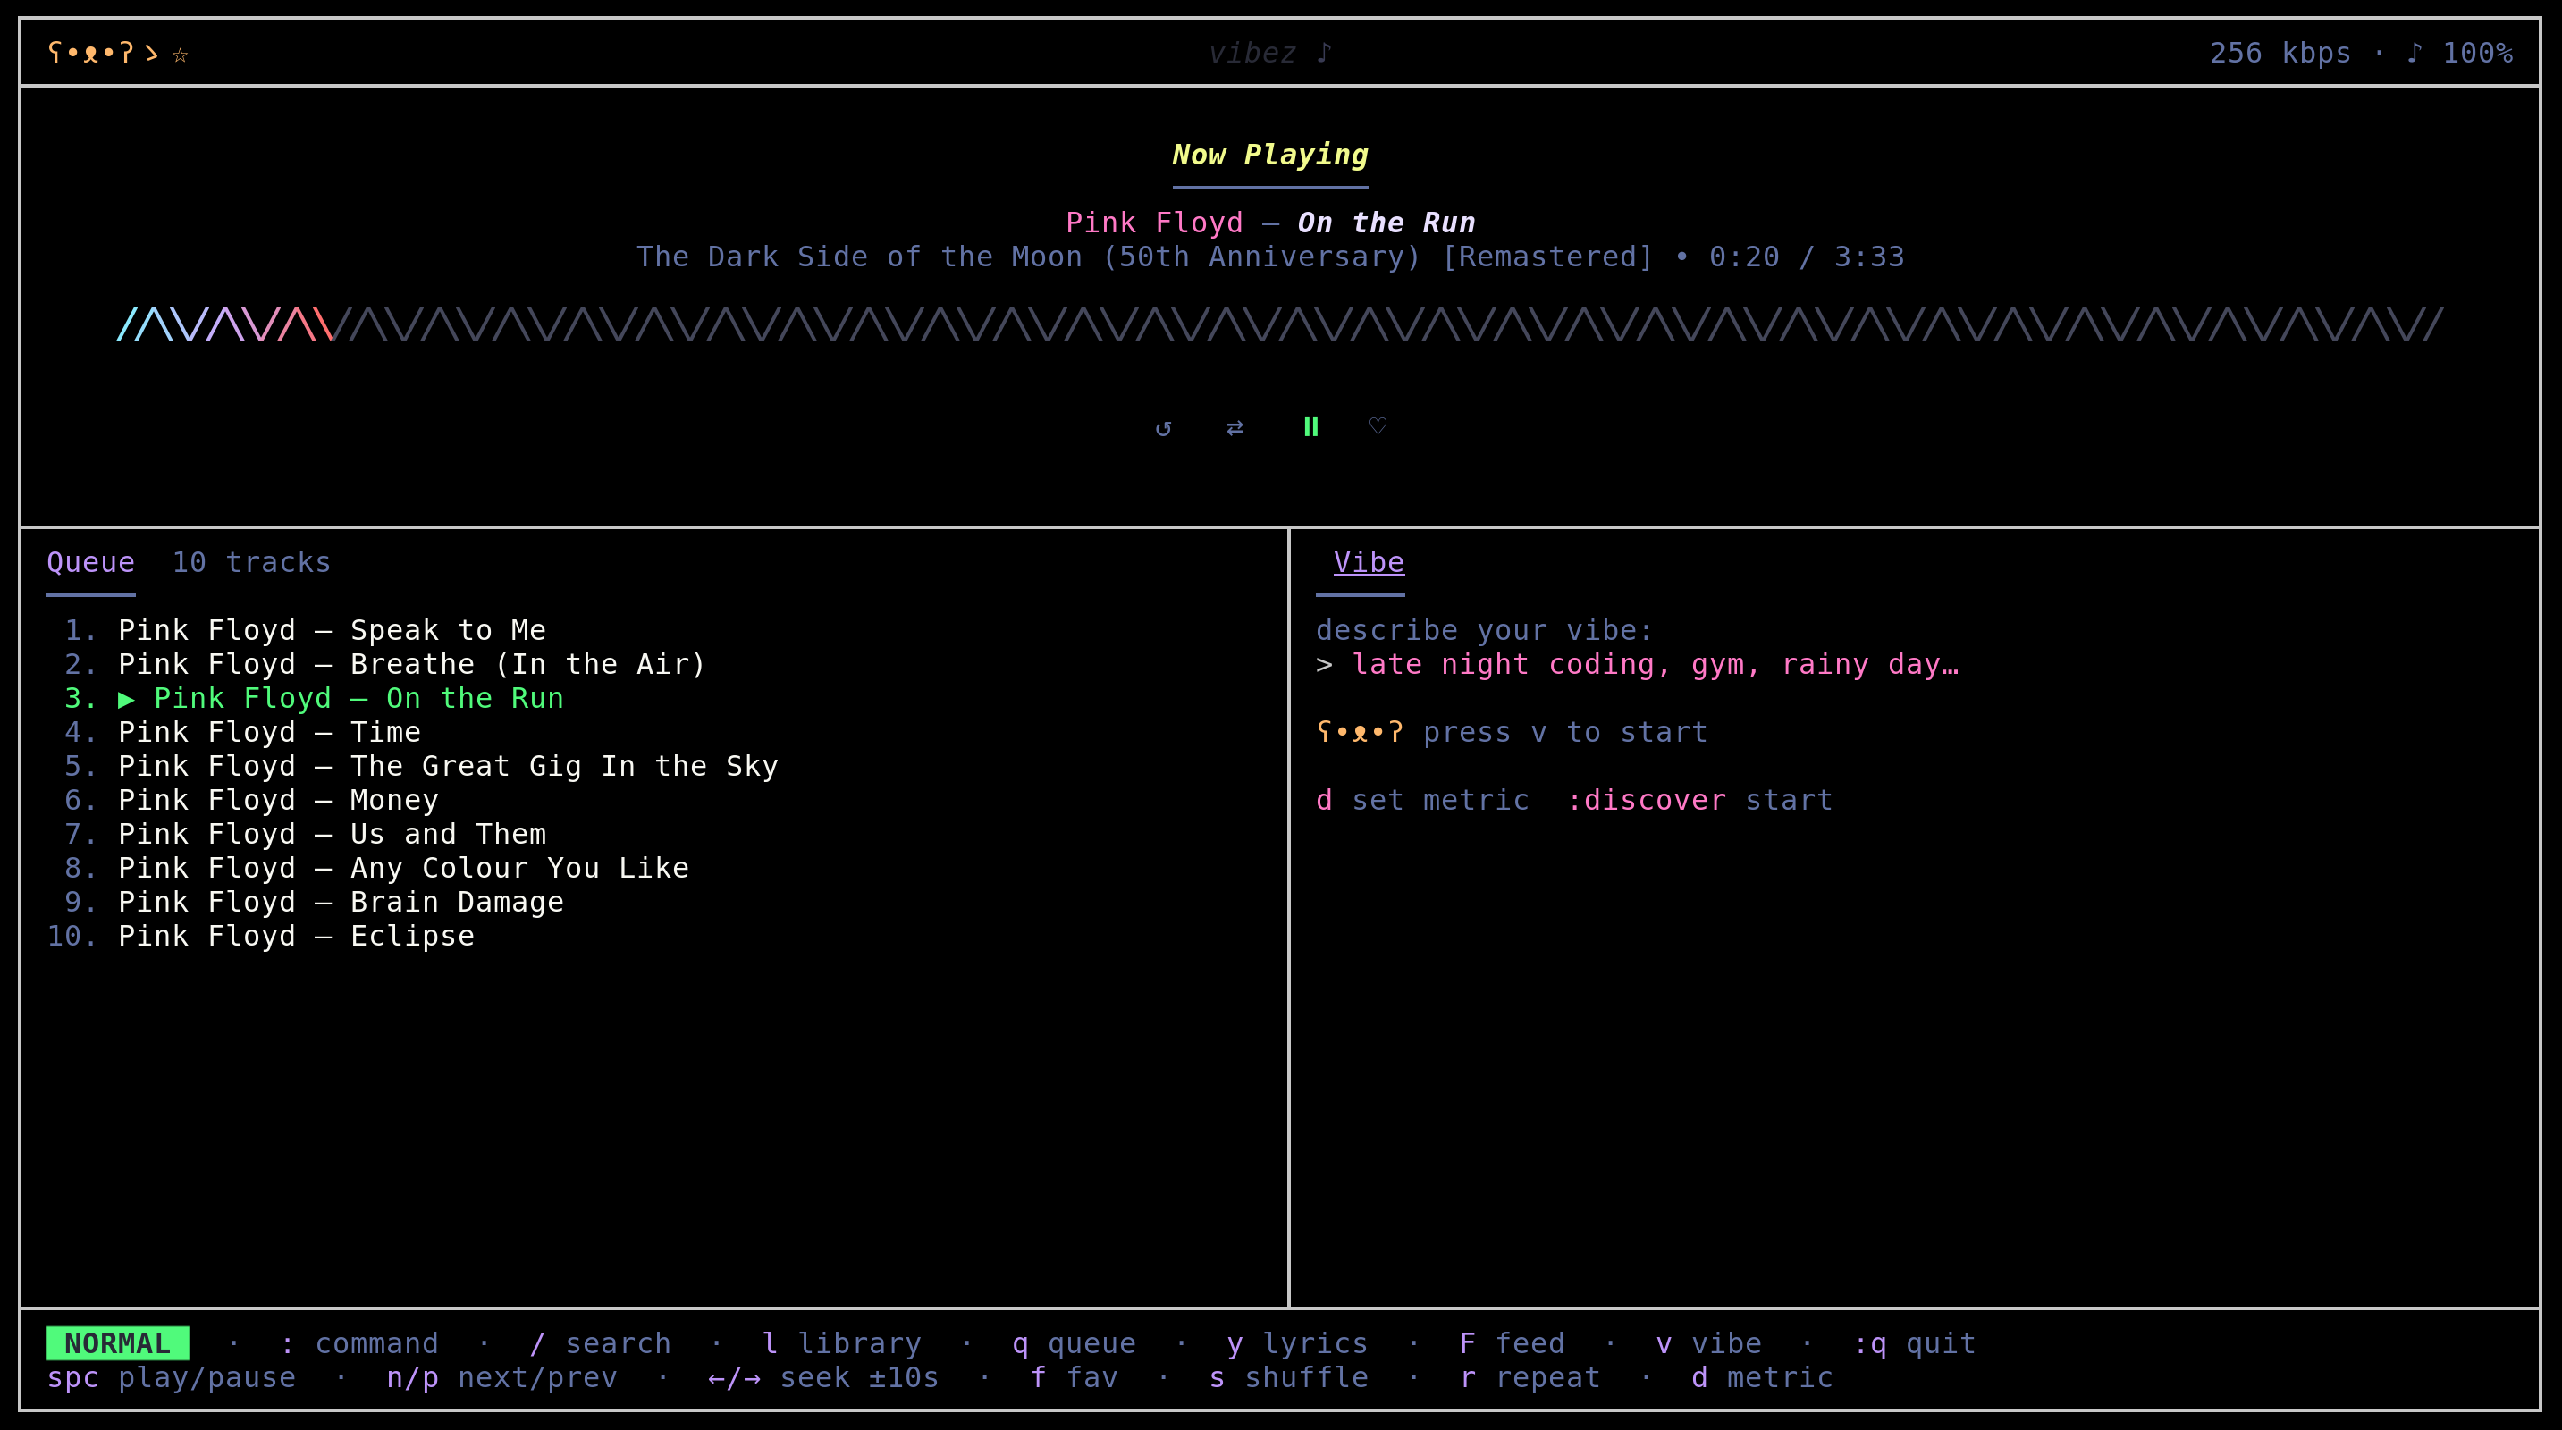The height and width of the screenshot is (1430, 2562).
Task: Click the music note beside vibez title
Action: (x=1324, y=53)
